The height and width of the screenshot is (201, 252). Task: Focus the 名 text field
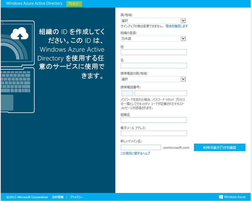(154, 66)
